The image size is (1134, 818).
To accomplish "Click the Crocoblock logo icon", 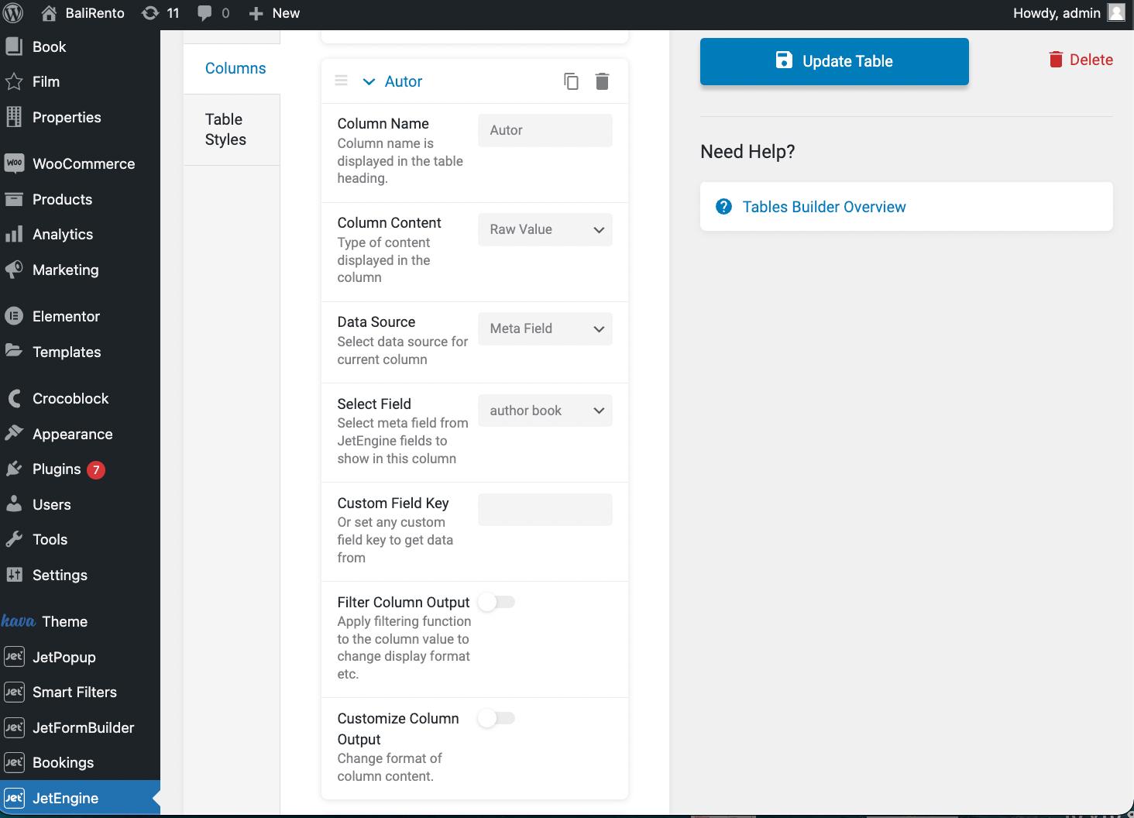I will click(14, 398).
